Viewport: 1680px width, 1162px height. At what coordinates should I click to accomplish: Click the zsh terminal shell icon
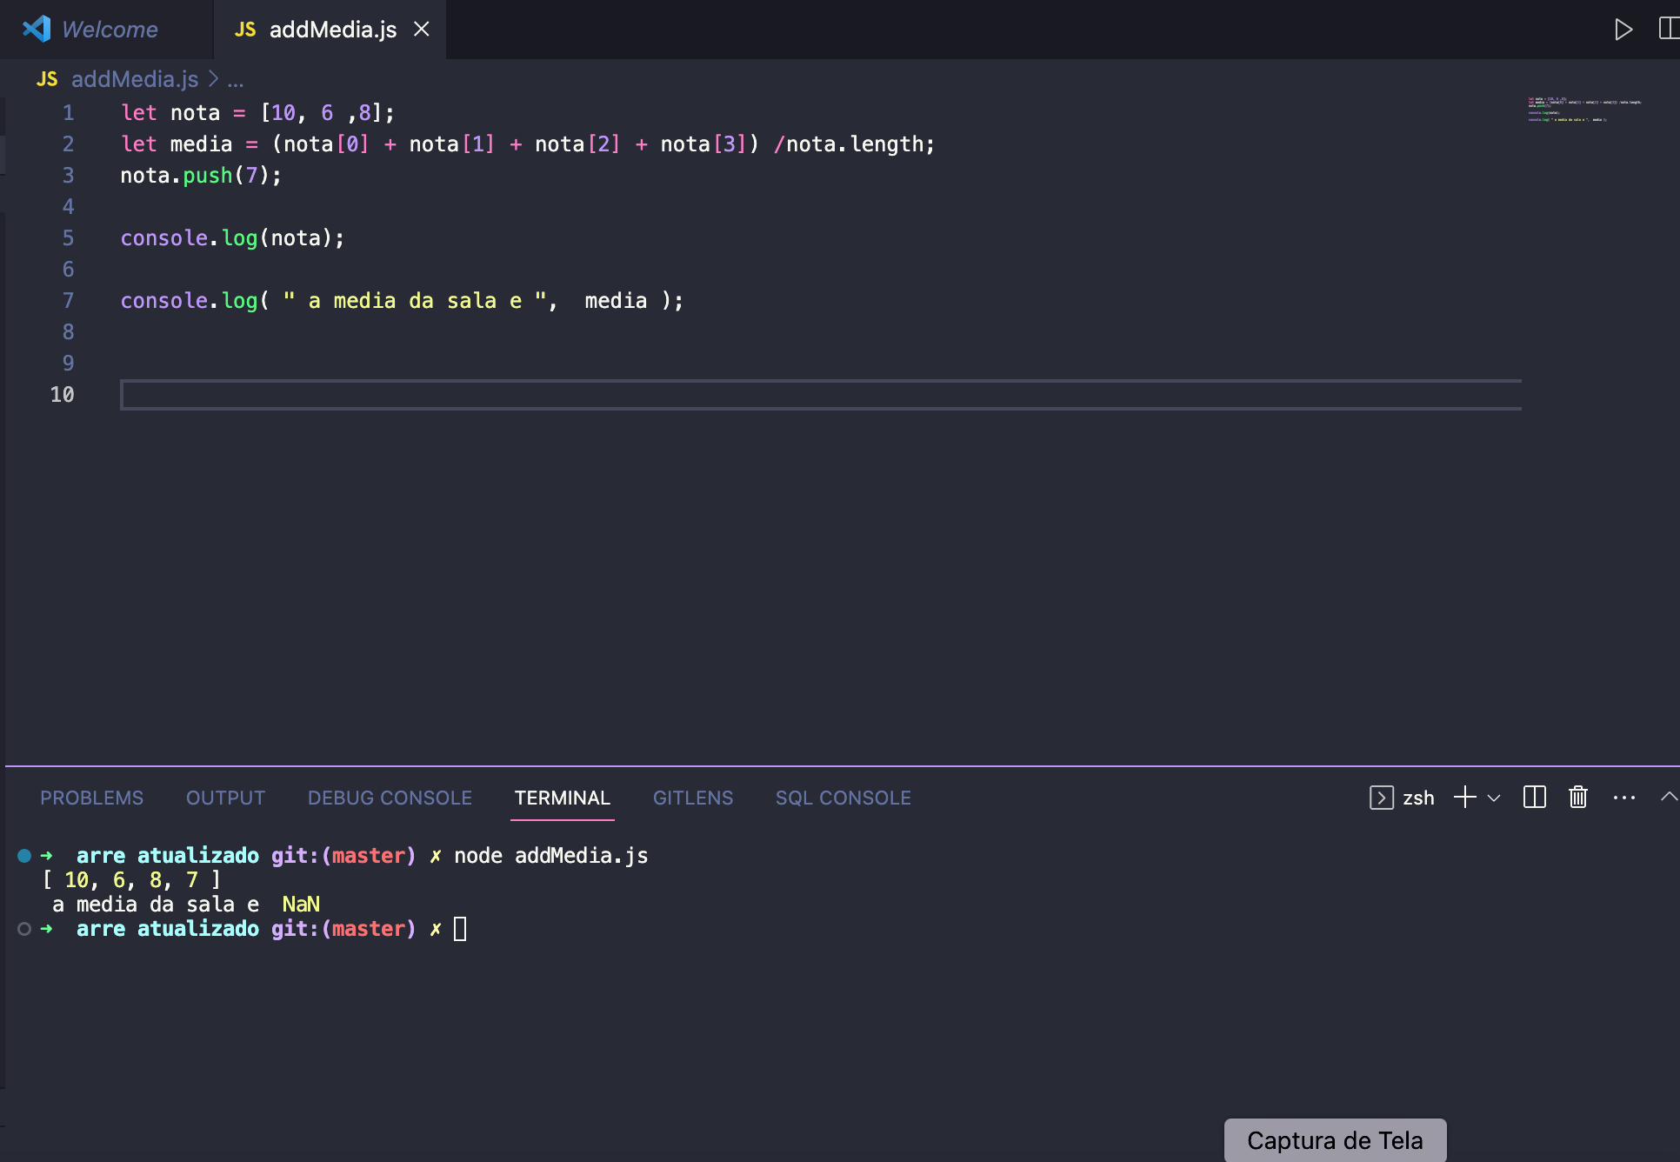(x=1382, y=798)
